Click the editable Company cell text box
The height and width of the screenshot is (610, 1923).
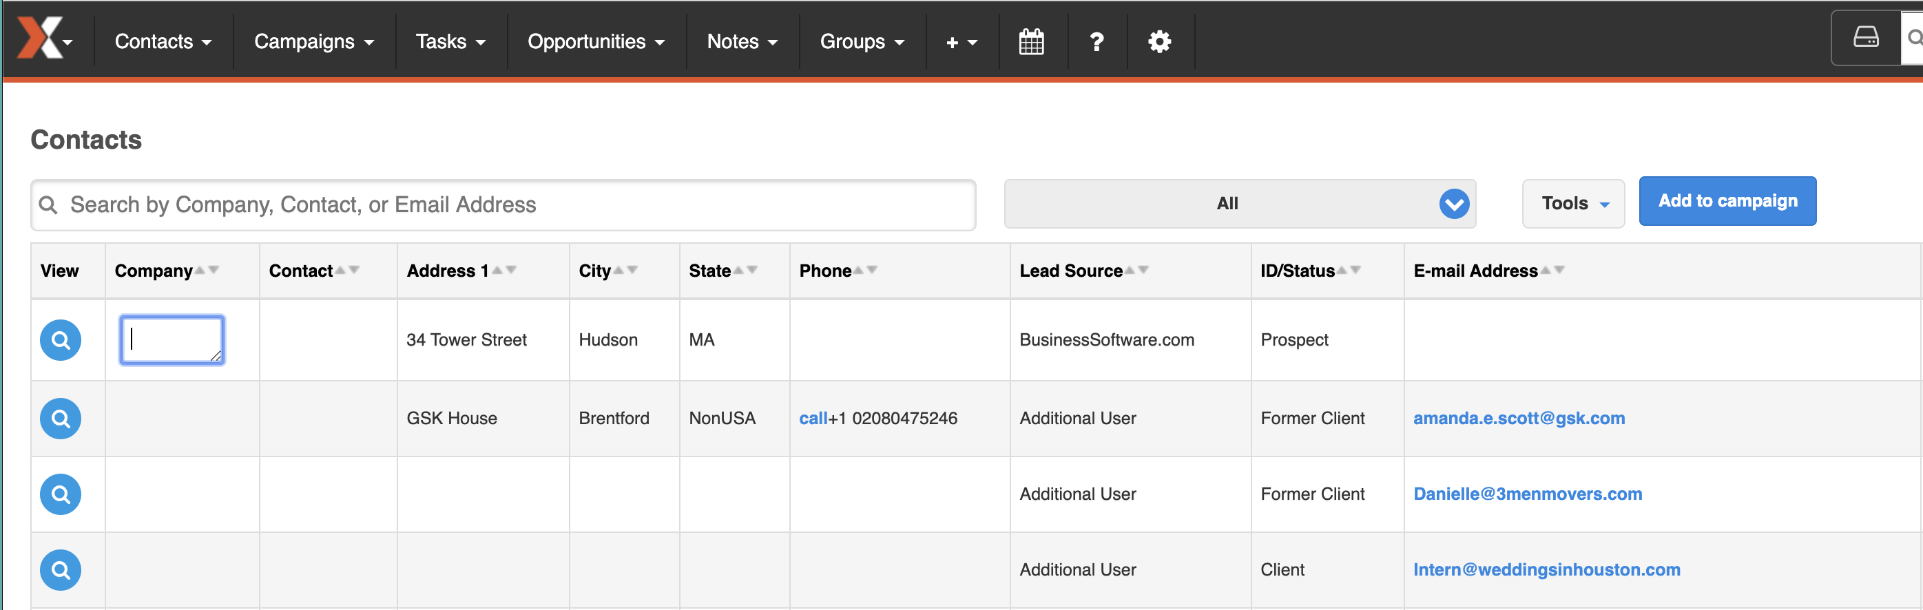pos(171,341)
